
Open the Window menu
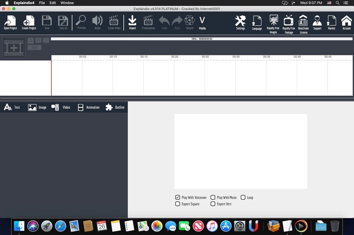pos(67,3)
